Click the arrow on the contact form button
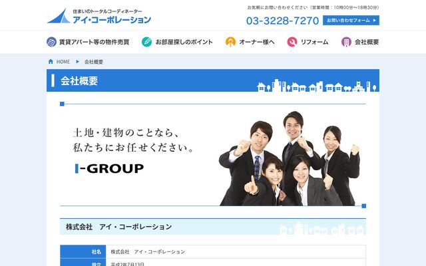The height and width of the screenshot is (266, 426). (x=375, y=21)
